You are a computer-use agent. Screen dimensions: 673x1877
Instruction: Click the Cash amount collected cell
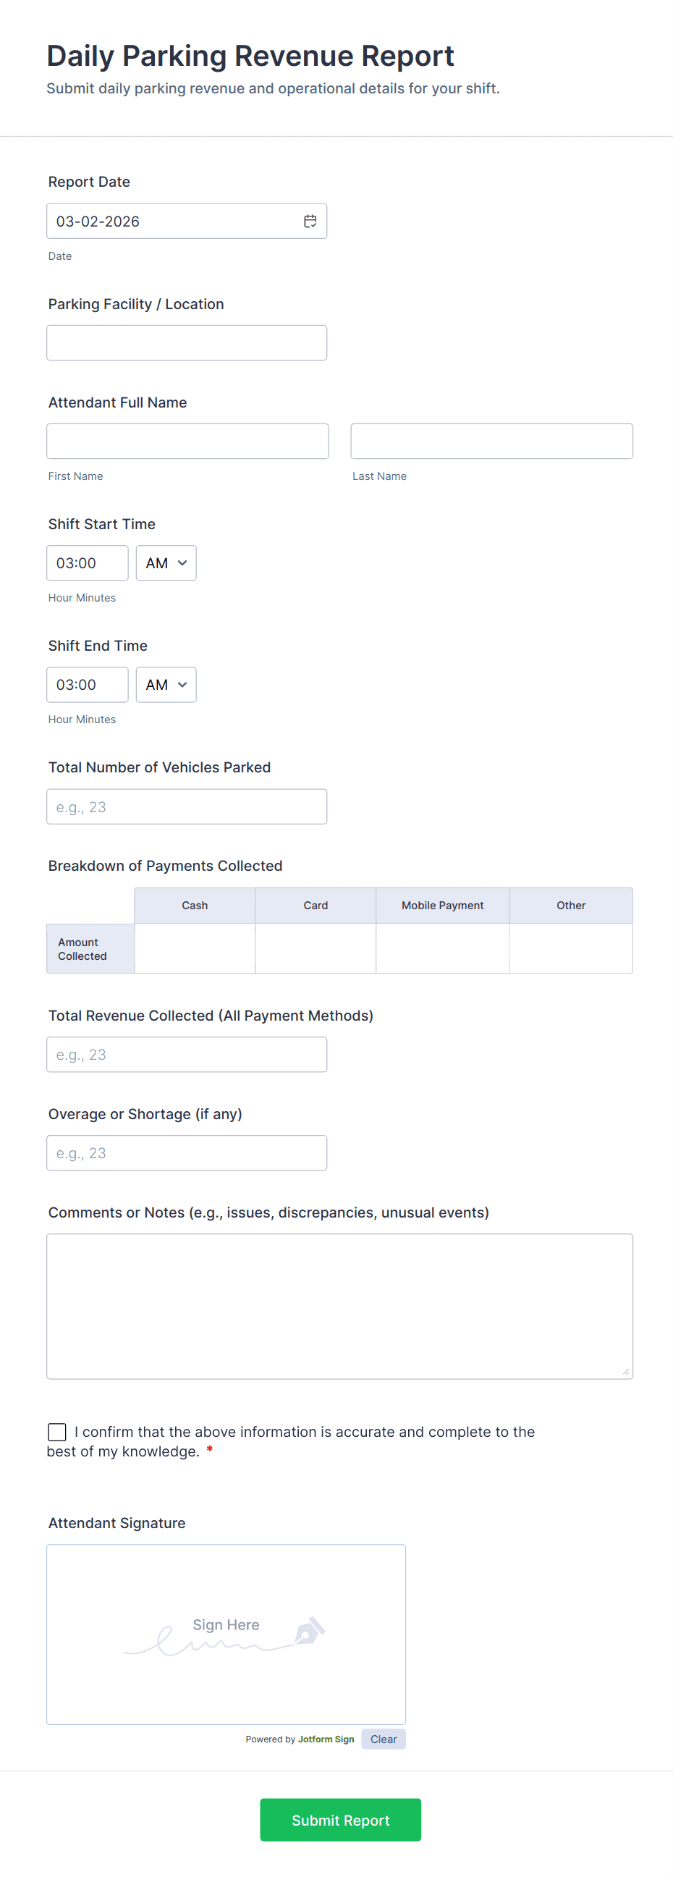click(x=195, y=949)
